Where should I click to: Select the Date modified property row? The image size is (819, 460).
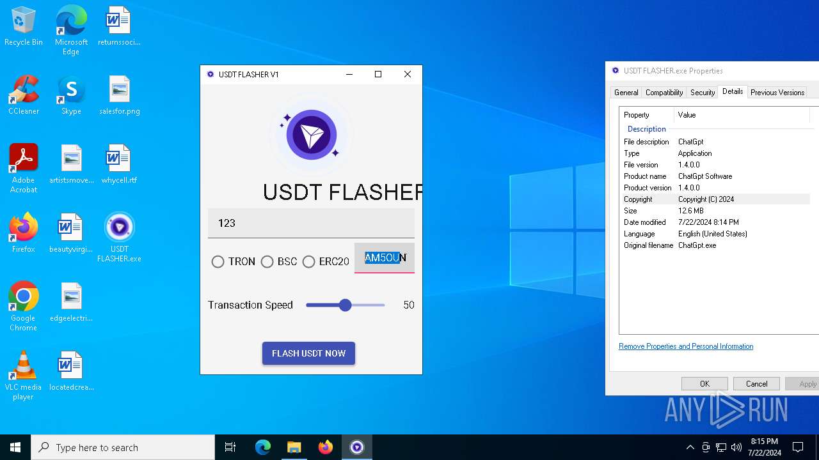click(715, 222)
